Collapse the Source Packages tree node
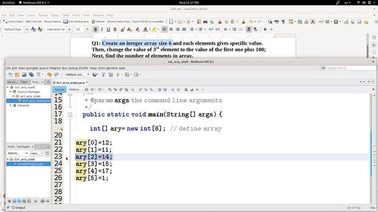Image resolution: width=378 pixels, height=212 pixels. (11, 92)
